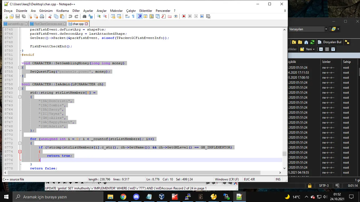Screen dimensions: 360x202
Task: Collapse the strListMembers array fold at line 8761
Action: click(20, 97)
